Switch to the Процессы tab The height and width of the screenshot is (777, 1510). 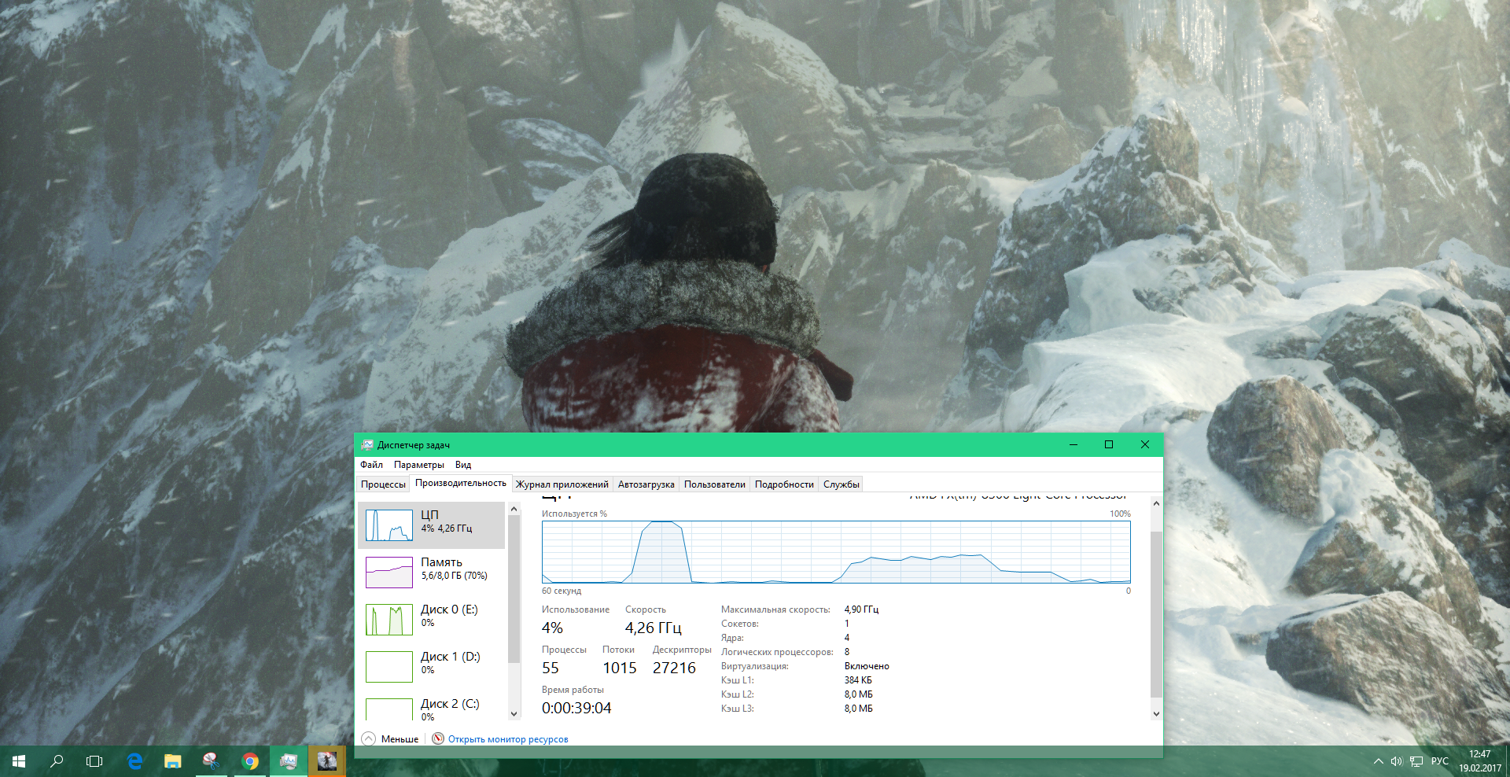tap(383, 484)
